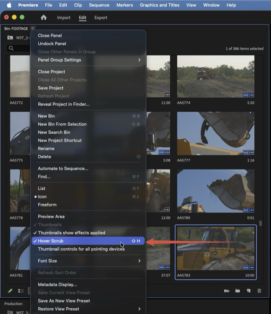Screen dimensions: 271x314
Task: Click the video badge on the 37:07 clip
Action: point(161,267)
